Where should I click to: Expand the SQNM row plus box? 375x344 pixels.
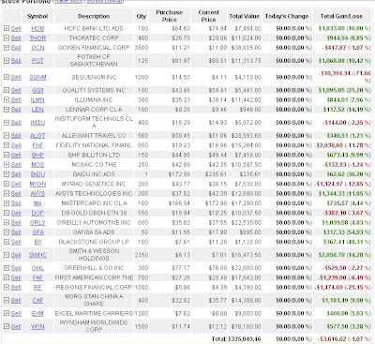(7, 77)
